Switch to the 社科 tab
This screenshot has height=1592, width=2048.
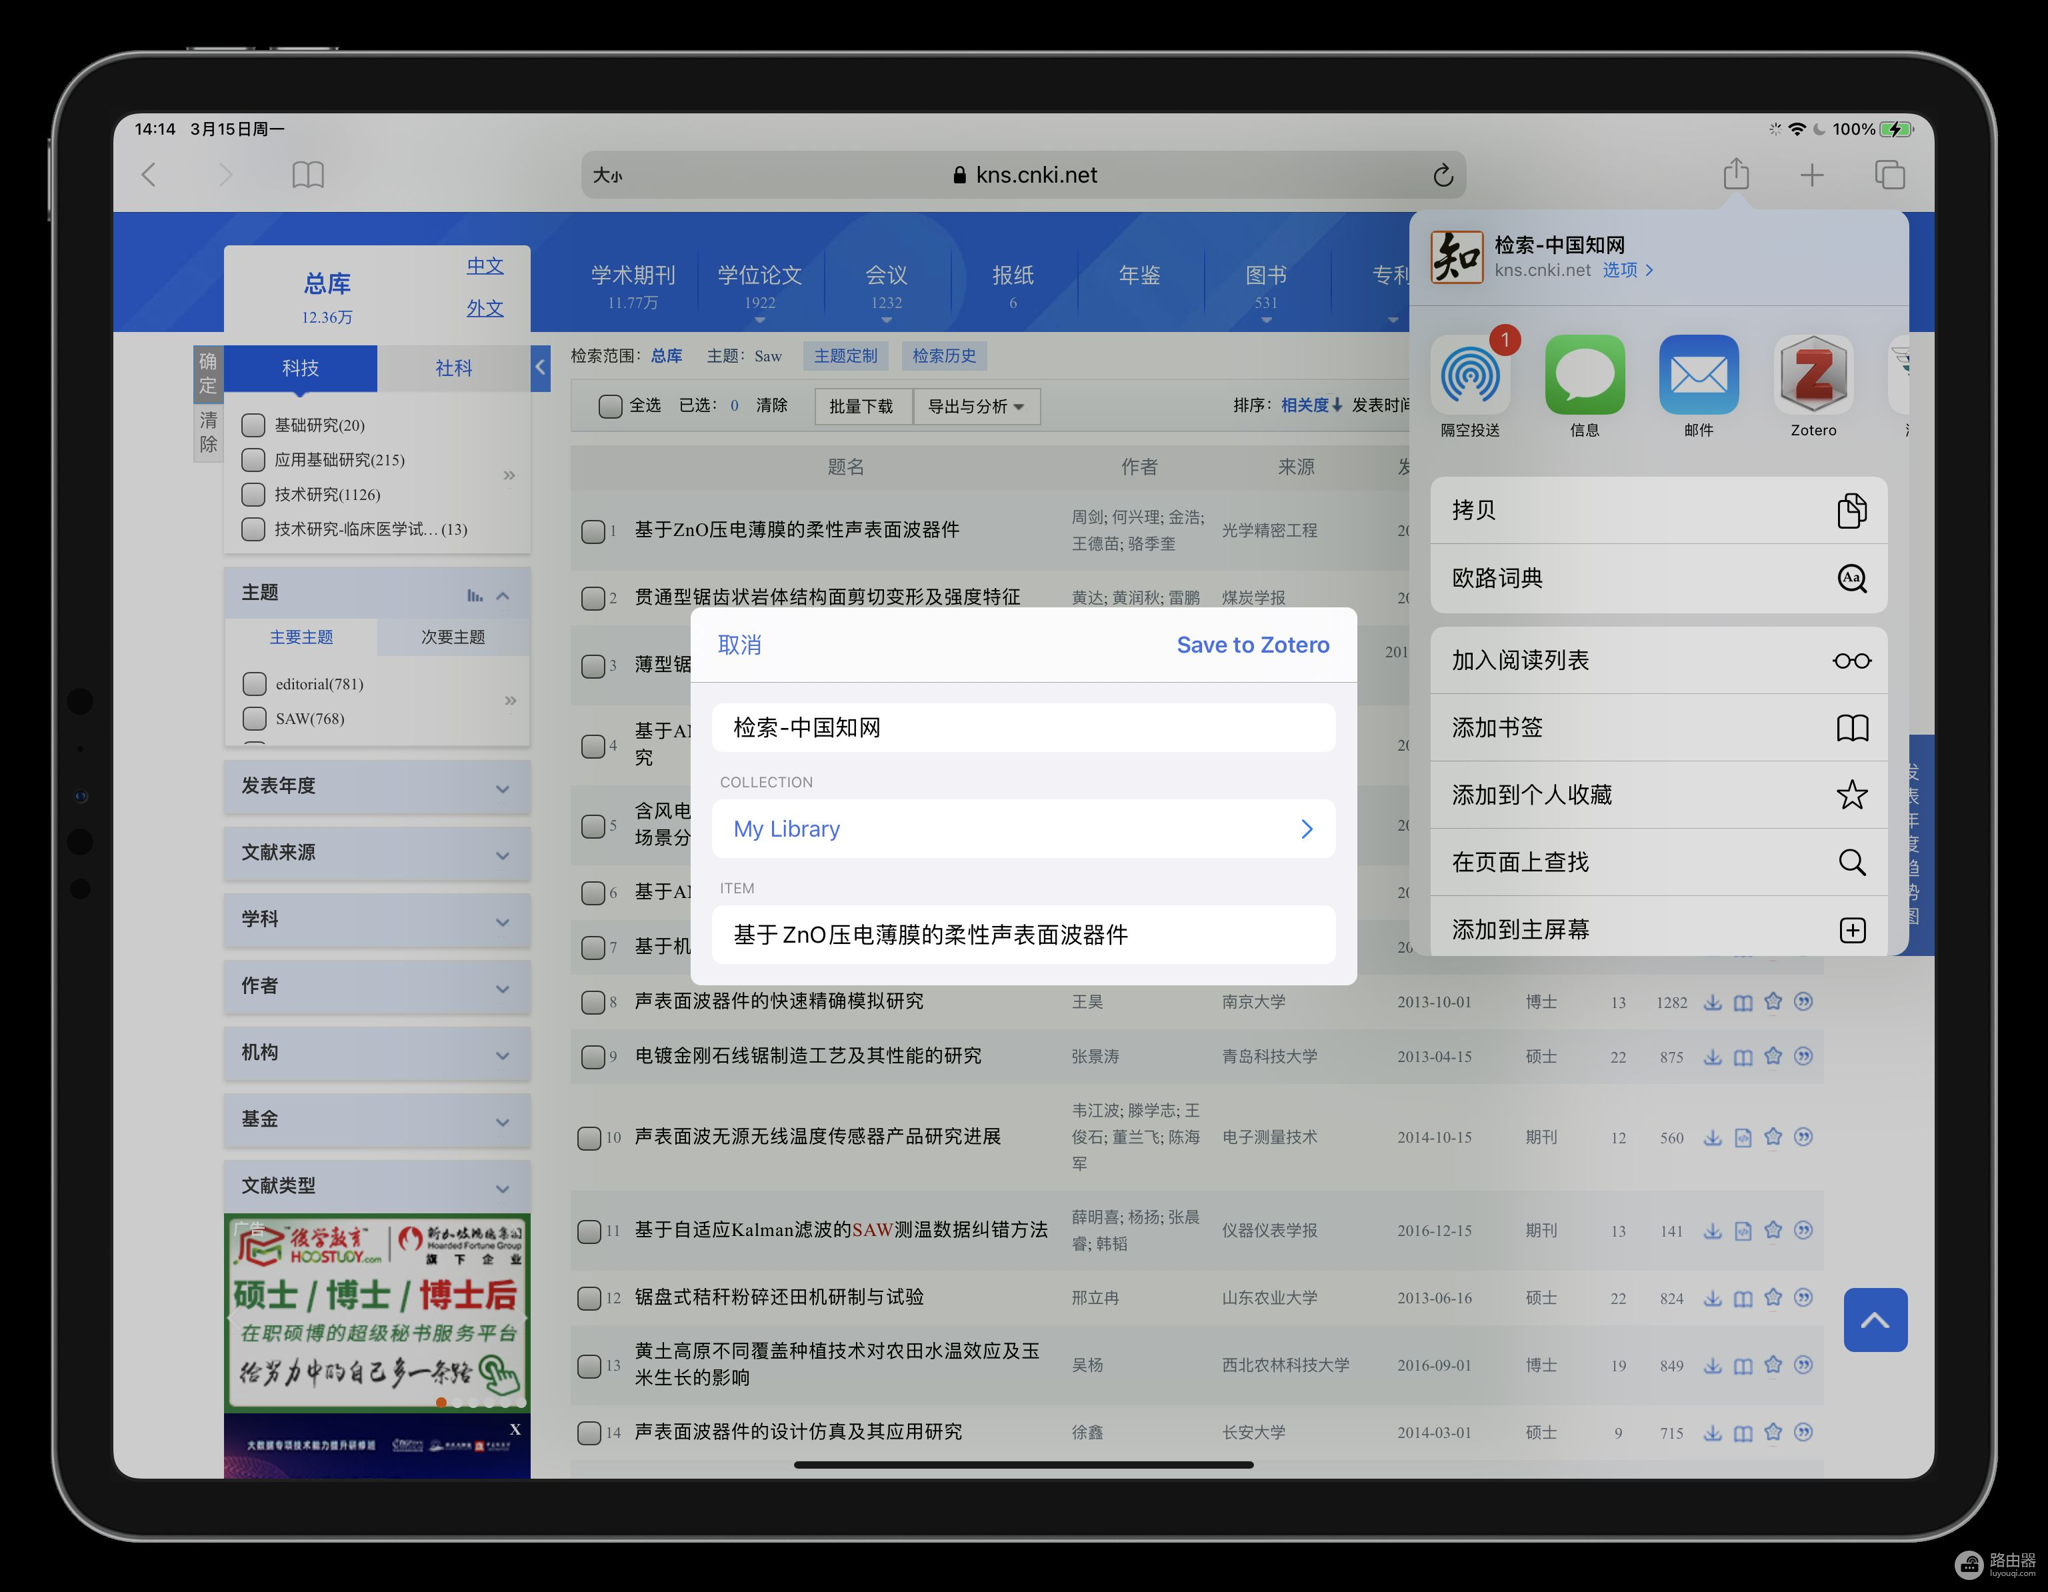[453, 369]
